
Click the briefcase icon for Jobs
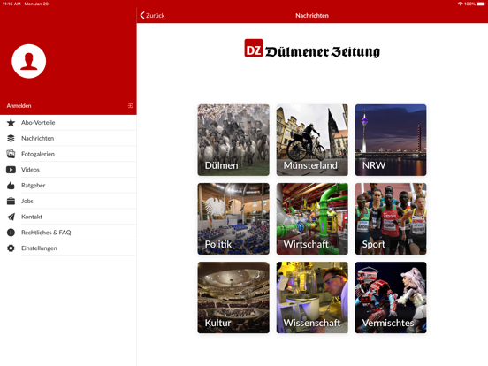point(11,201)
